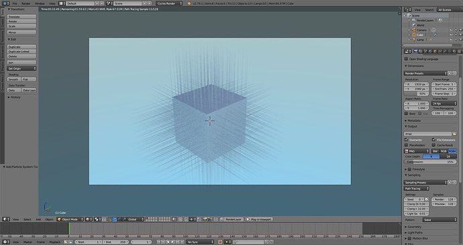
Task: Hide the Camera via eye icon
Action: 451,30
